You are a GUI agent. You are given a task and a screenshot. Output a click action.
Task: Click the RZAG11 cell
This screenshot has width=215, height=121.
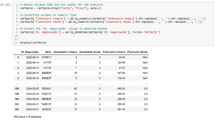47,89
